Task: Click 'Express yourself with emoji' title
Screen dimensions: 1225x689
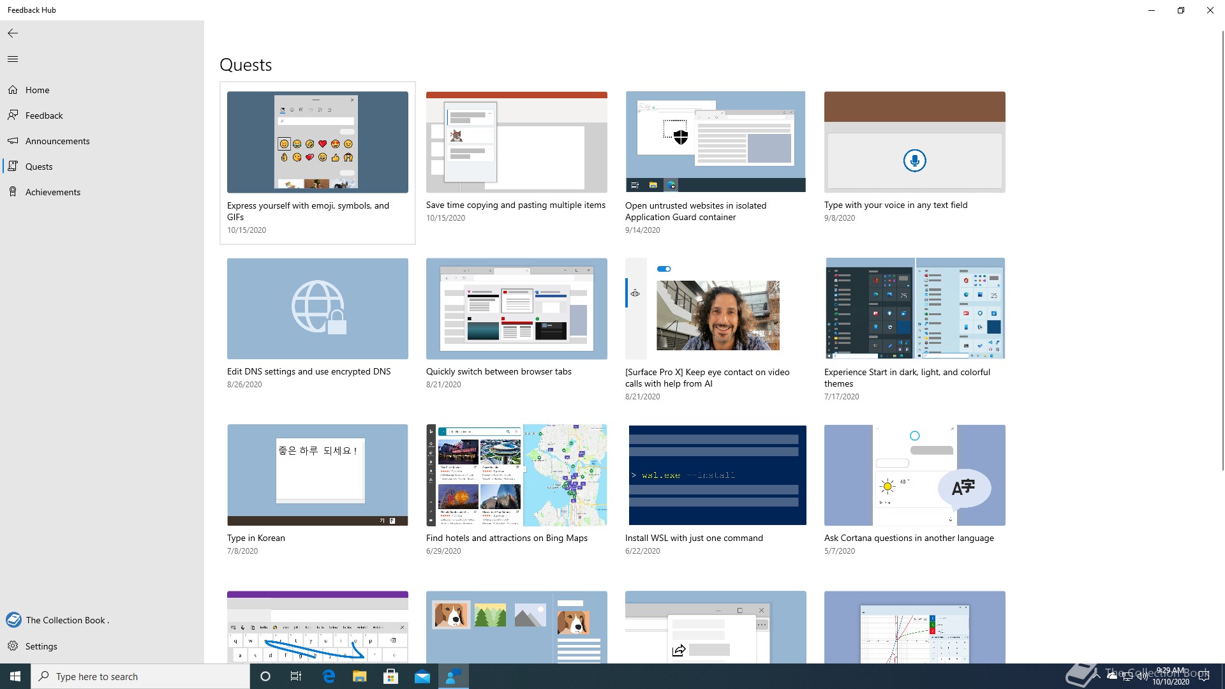Action: coord(308,211)
